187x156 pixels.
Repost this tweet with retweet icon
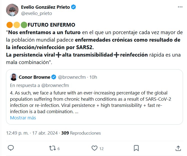tap(52, 148)
